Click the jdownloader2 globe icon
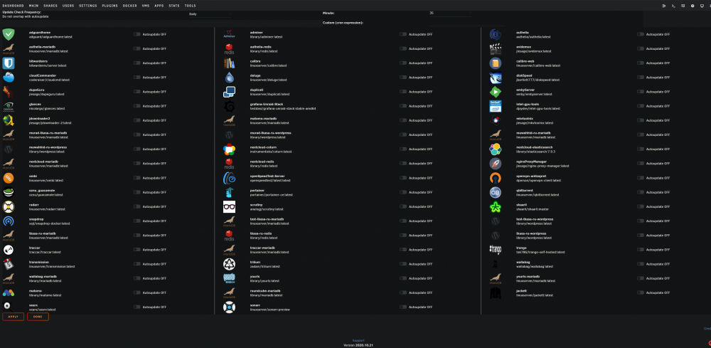This screenshot has width=711, height=348. coord(9,121)
